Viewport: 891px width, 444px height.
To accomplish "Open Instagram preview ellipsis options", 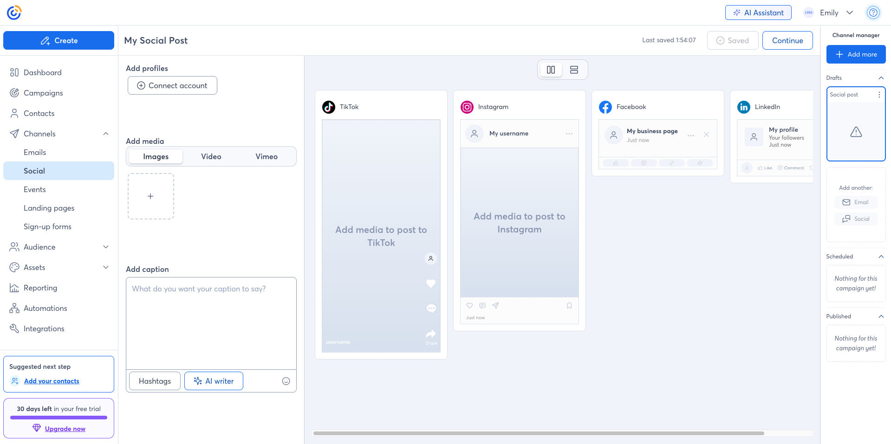I will 569,134.
